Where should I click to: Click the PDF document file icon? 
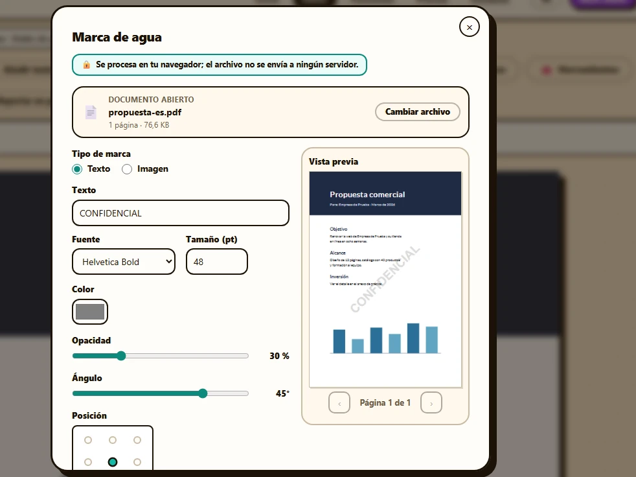(x=91, y=112)
